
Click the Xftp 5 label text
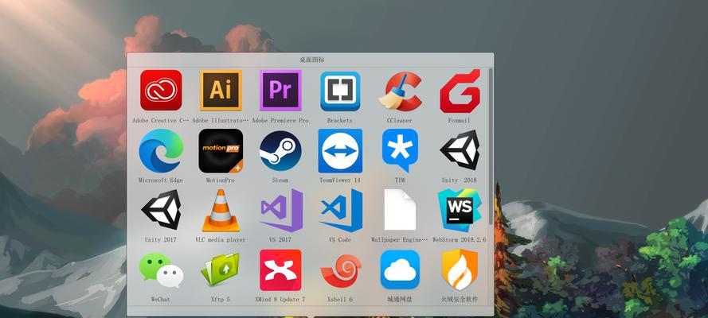click(x=221, y=299)
